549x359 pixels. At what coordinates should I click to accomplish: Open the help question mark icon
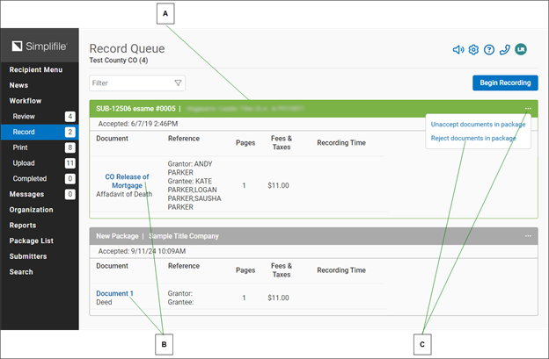tap(489, 49)
